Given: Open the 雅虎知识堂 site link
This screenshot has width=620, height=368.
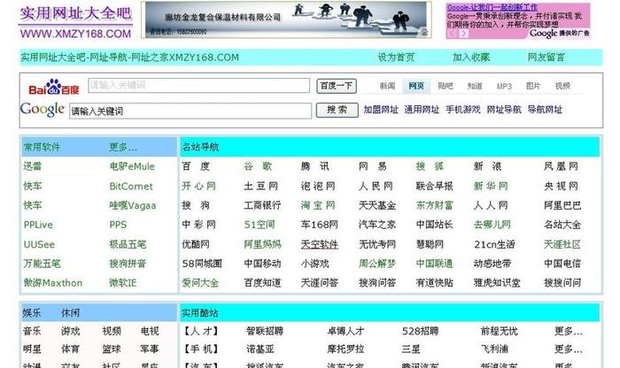Looking at the screenshot, I should click(497, 283).
